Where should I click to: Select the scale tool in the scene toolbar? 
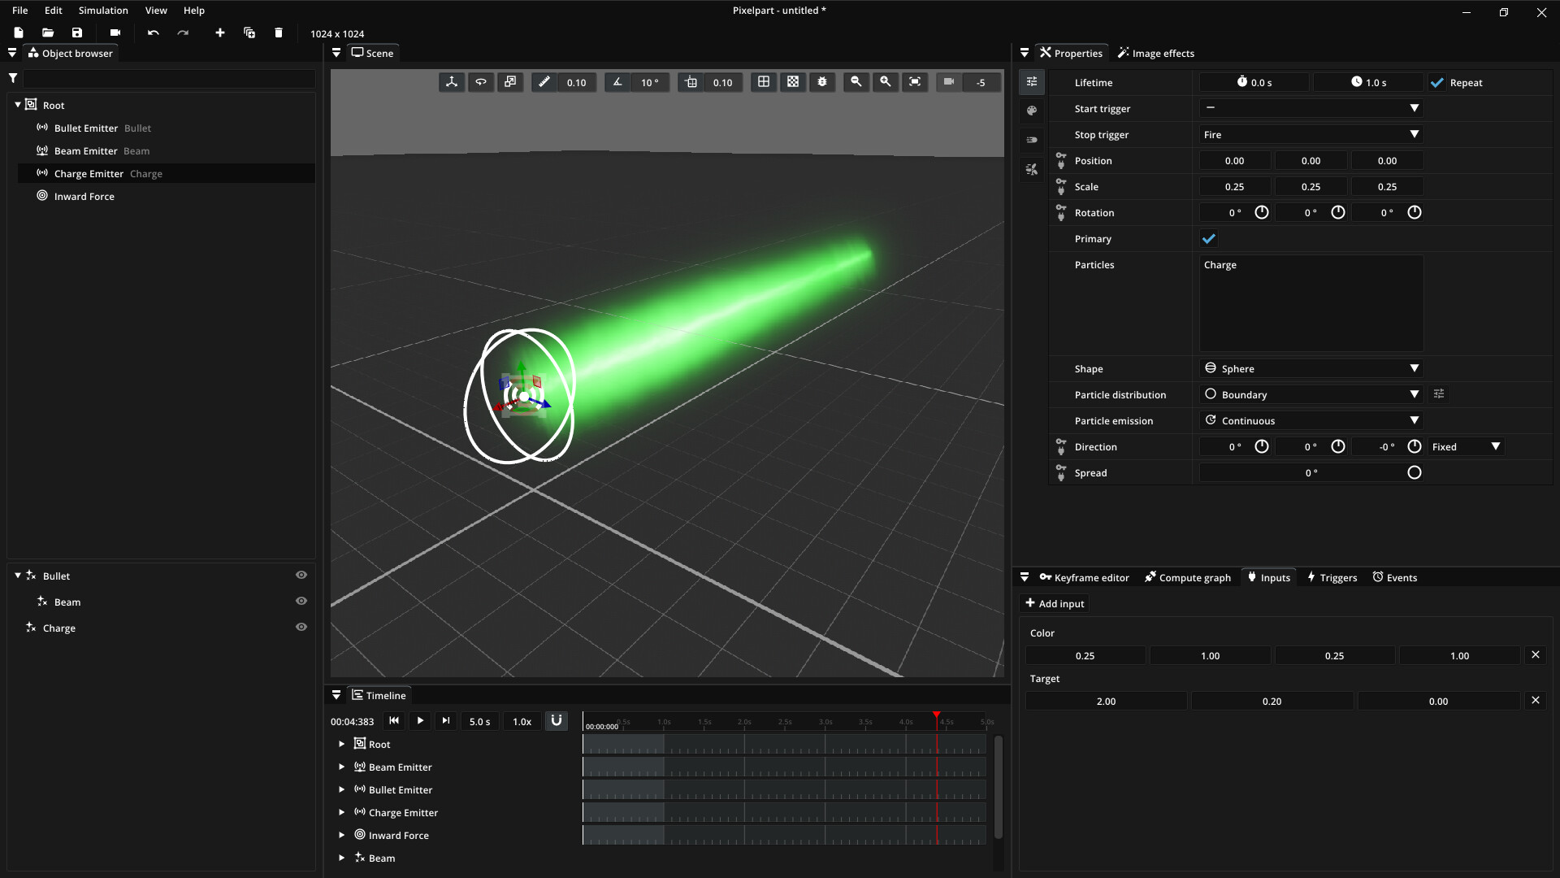(x=510, y=82)
